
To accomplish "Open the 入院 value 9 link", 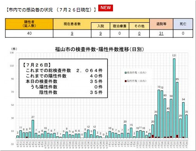I will coord(100,33).
